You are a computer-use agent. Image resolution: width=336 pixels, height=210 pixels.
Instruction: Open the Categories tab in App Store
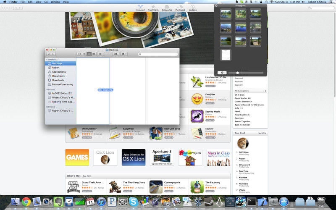(x=167, y=8)
